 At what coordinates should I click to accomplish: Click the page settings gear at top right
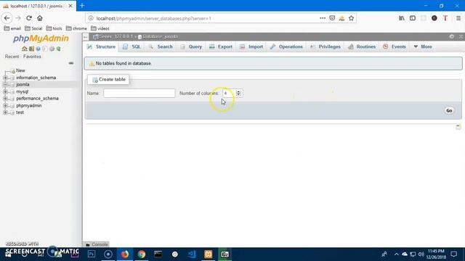pos(452,36)
